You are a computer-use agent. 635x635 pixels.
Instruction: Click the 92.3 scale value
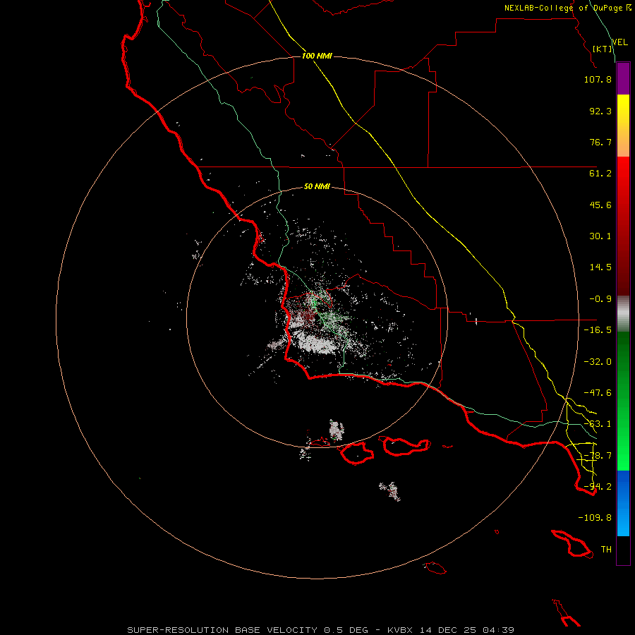pos(600,111)
